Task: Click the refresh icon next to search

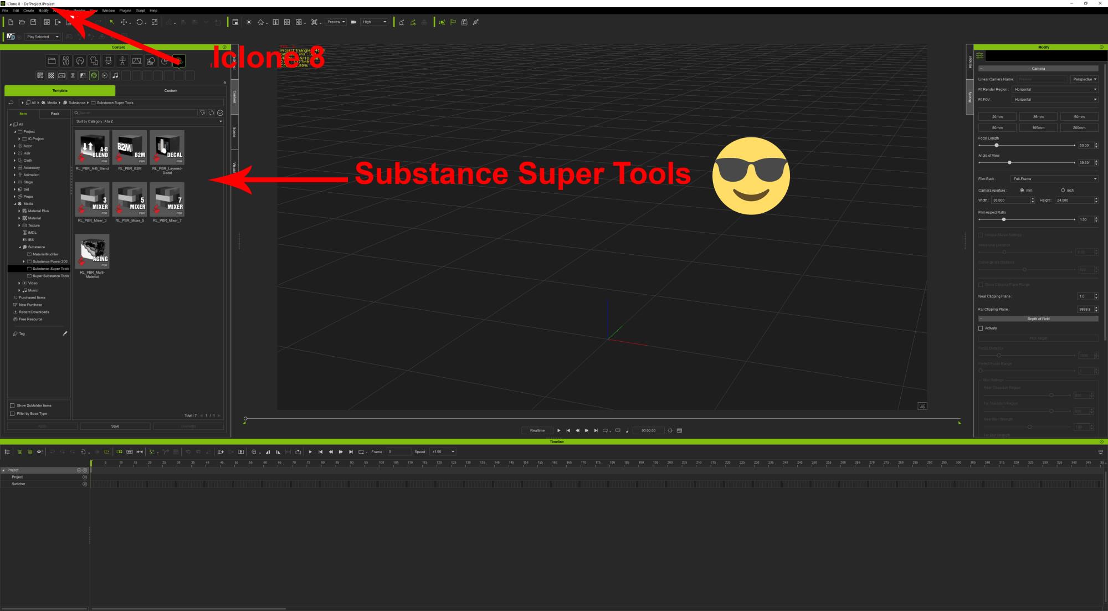Action: [211, 112]
